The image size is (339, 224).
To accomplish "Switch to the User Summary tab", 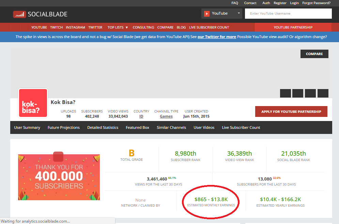I will pyautogui.click(x=27, y=127).
